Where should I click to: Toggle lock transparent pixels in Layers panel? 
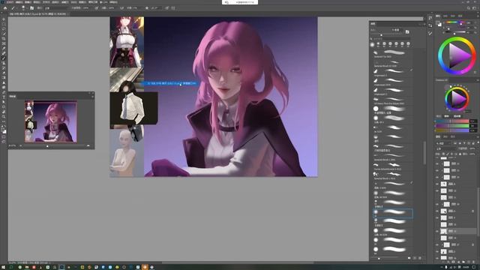(x=443, y=154)
